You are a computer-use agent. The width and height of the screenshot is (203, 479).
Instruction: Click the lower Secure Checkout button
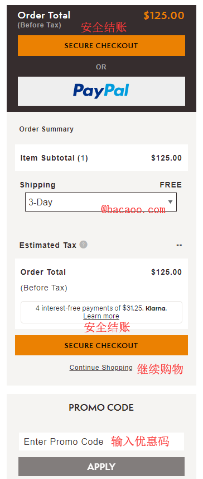[x=101, y=345]
